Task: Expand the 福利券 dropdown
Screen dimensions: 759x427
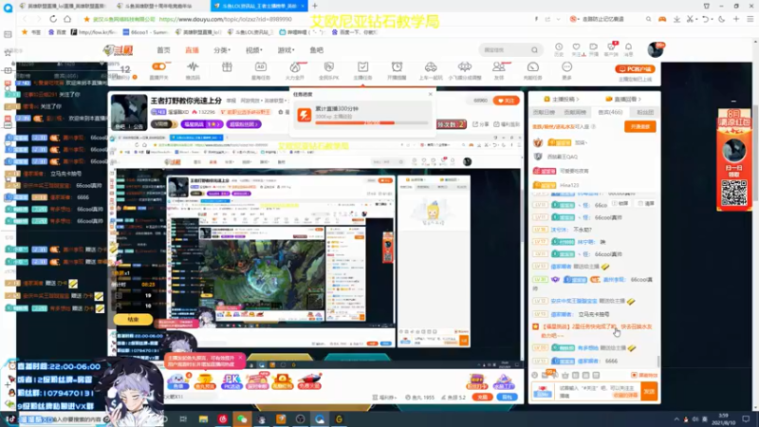Action: pyautogui.click(x=384, y=398)
